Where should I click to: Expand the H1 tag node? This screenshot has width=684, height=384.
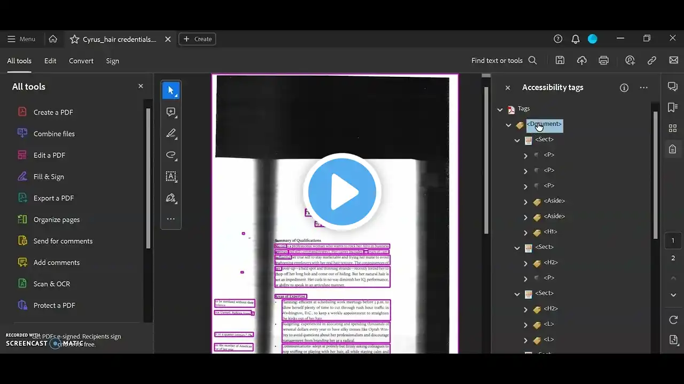526,233
